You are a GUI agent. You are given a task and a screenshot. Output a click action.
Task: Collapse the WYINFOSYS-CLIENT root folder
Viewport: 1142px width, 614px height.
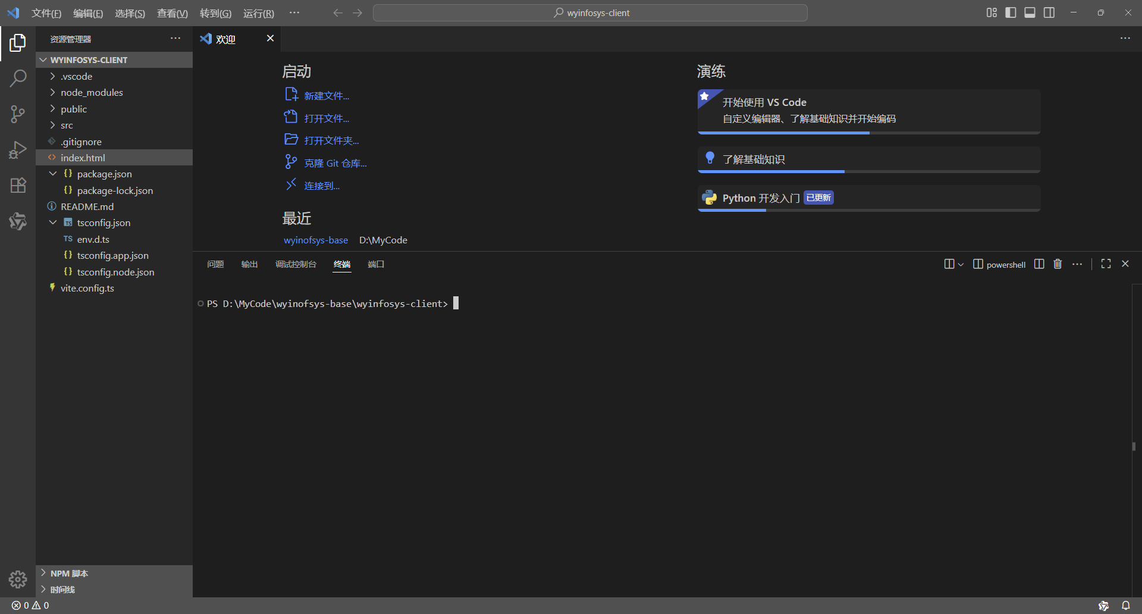click(114, 60)
